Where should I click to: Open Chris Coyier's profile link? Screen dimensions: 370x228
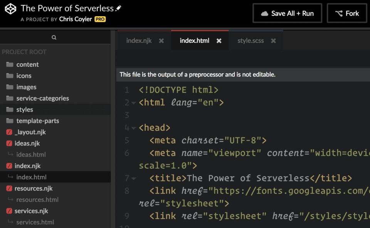76,19
